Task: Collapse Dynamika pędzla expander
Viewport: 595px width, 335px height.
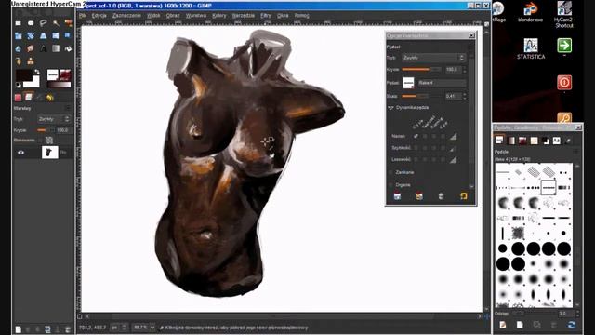Action: 390,108
